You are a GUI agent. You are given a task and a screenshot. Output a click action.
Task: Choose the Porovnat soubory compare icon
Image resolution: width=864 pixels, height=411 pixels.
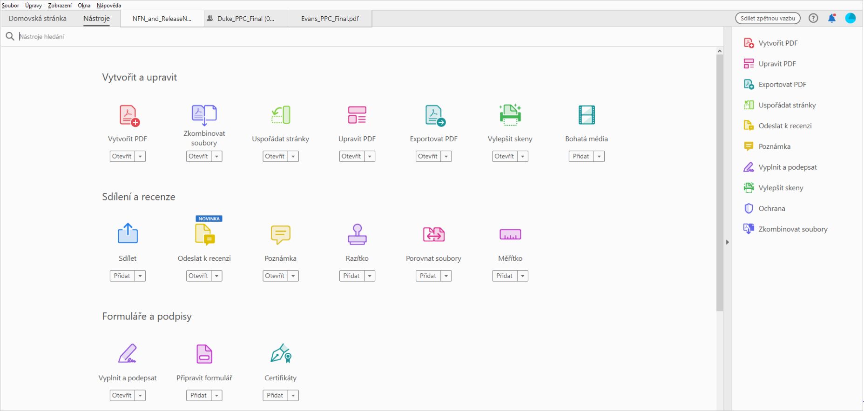pos(434,234)
